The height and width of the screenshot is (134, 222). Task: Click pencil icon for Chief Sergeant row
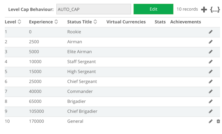tap(210, 81)
